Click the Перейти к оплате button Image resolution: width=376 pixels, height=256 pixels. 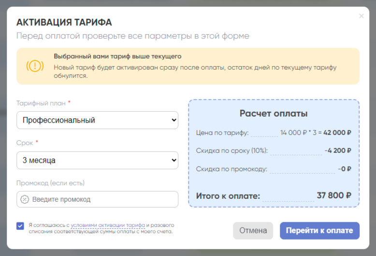(x=319, y=230)
